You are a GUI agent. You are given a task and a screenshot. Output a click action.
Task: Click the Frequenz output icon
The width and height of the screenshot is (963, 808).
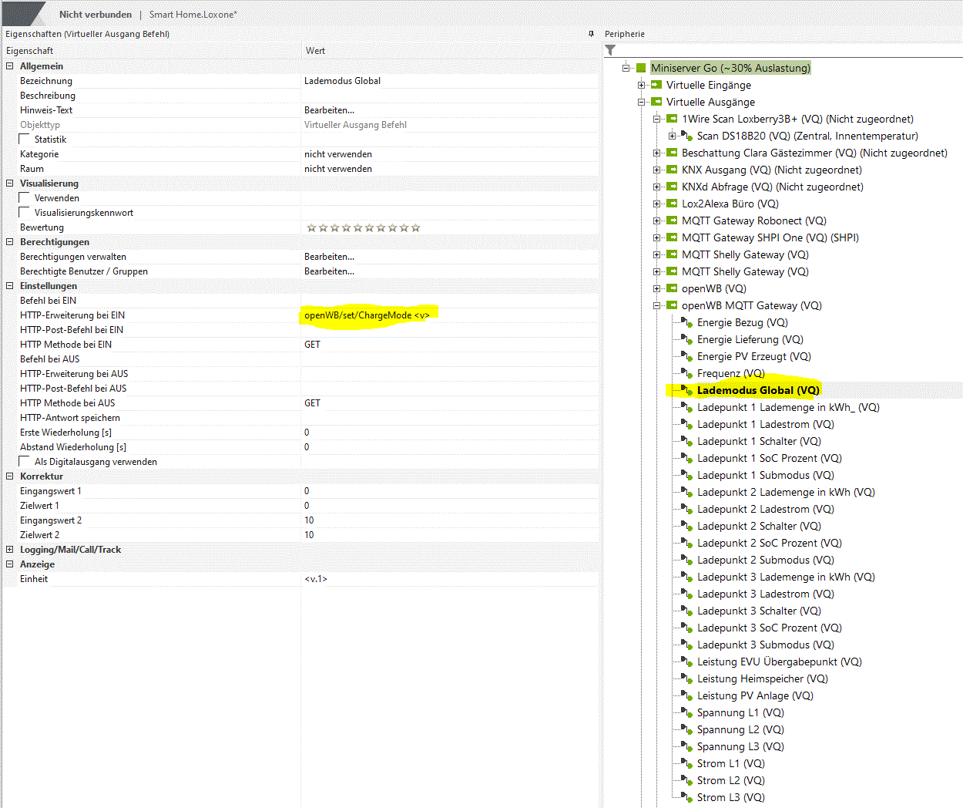[686, 373]
